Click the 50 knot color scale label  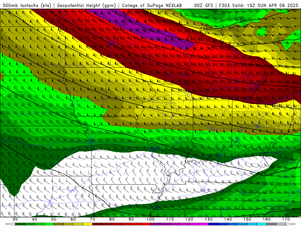[54, 219]
